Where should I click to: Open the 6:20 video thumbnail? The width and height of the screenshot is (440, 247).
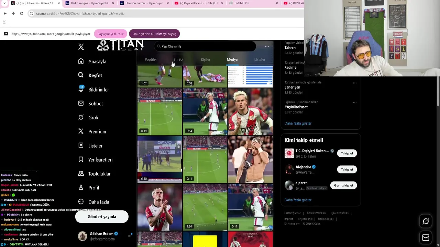click(159, 159)
